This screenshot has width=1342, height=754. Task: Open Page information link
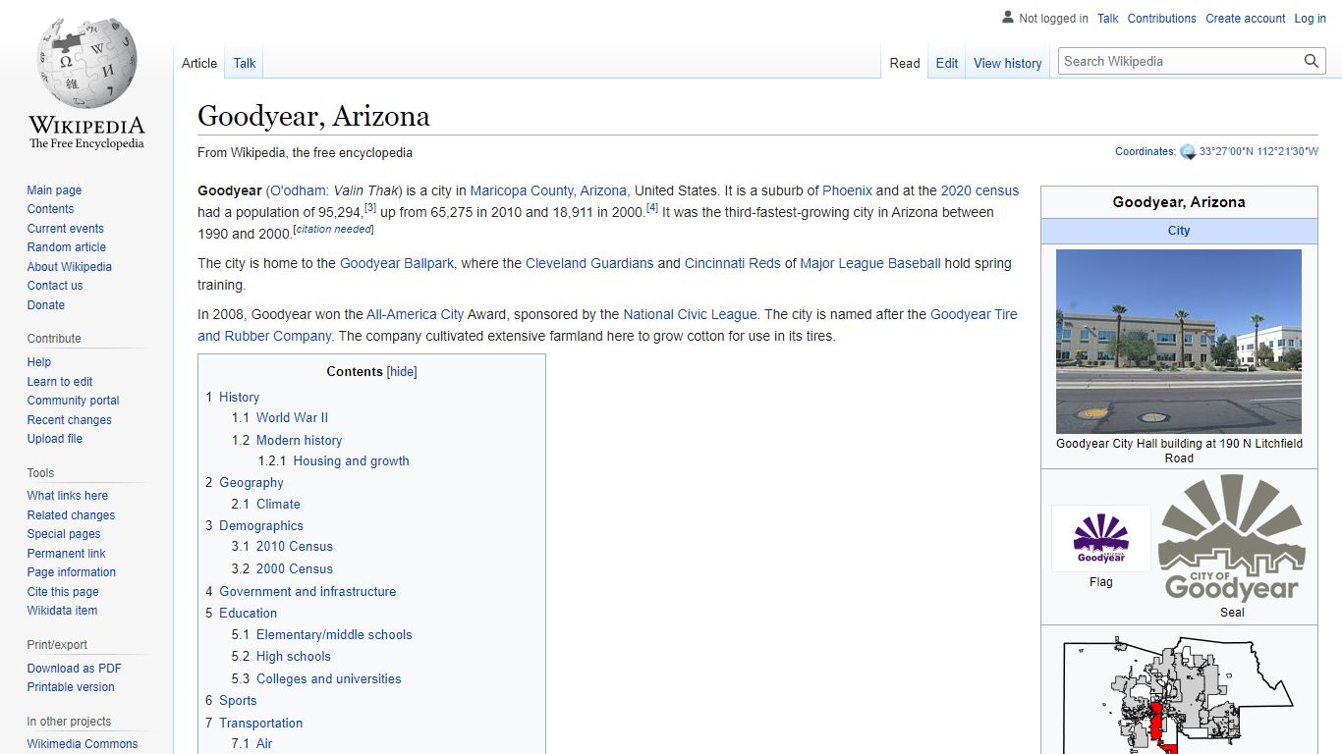(71, 572)
